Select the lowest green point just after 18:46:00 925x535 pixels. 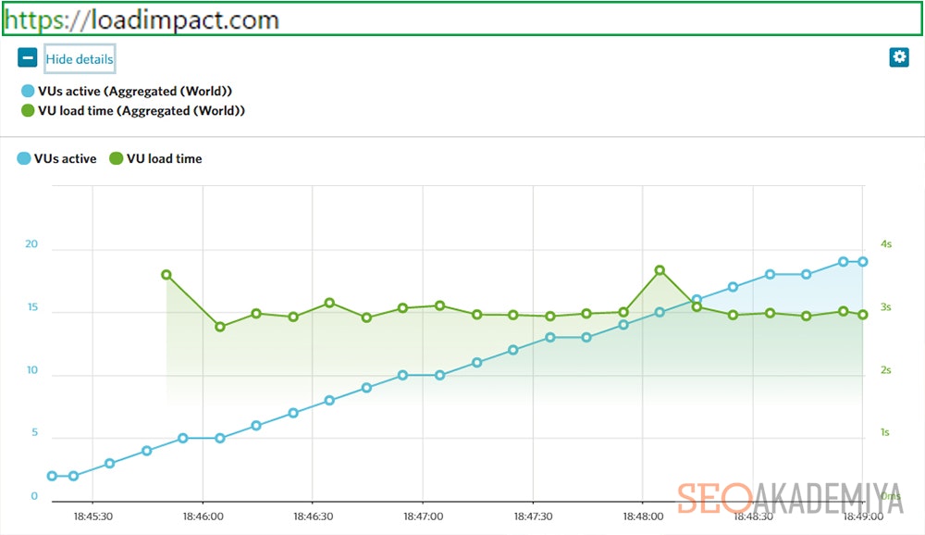coord(220,327)
